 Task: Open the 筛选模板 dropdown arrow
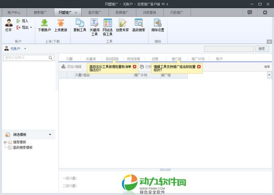point(50,135)
